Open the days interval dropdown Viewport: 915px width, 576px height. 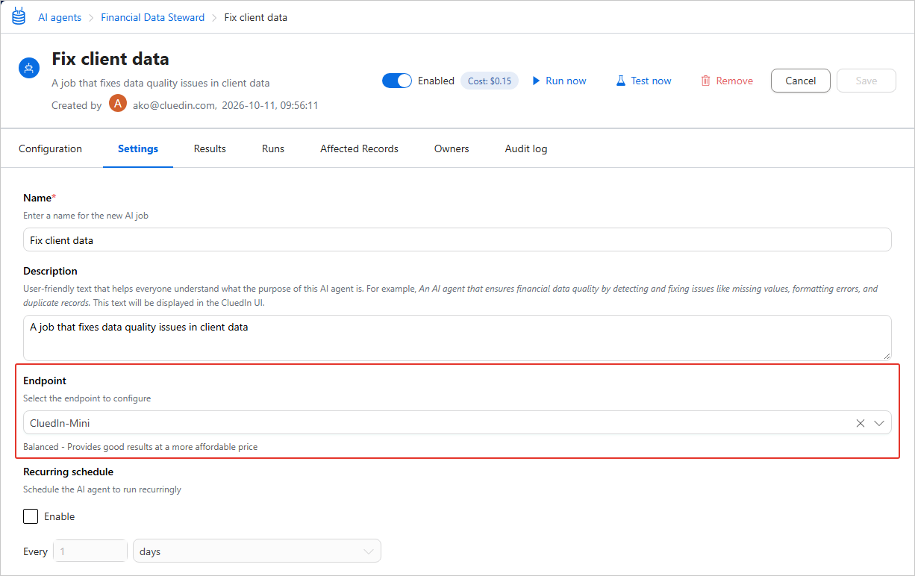pyautogui.click(x=257, y=551)
